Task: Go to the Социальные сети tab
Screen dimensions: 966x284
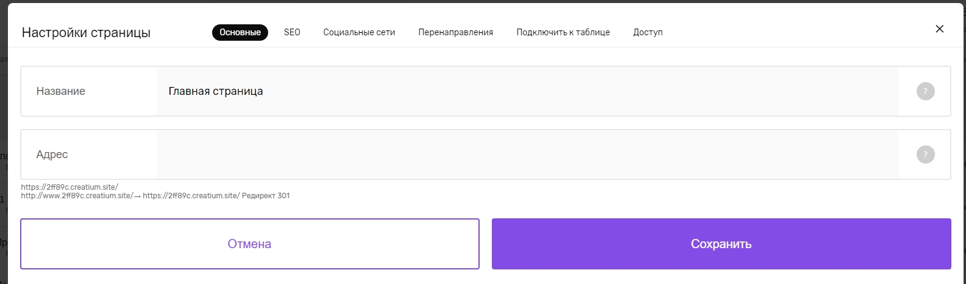Action: [359, 32]
